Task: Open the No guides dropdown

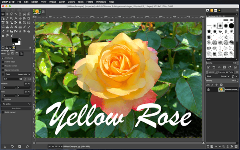Action: [x=16, y=104]
